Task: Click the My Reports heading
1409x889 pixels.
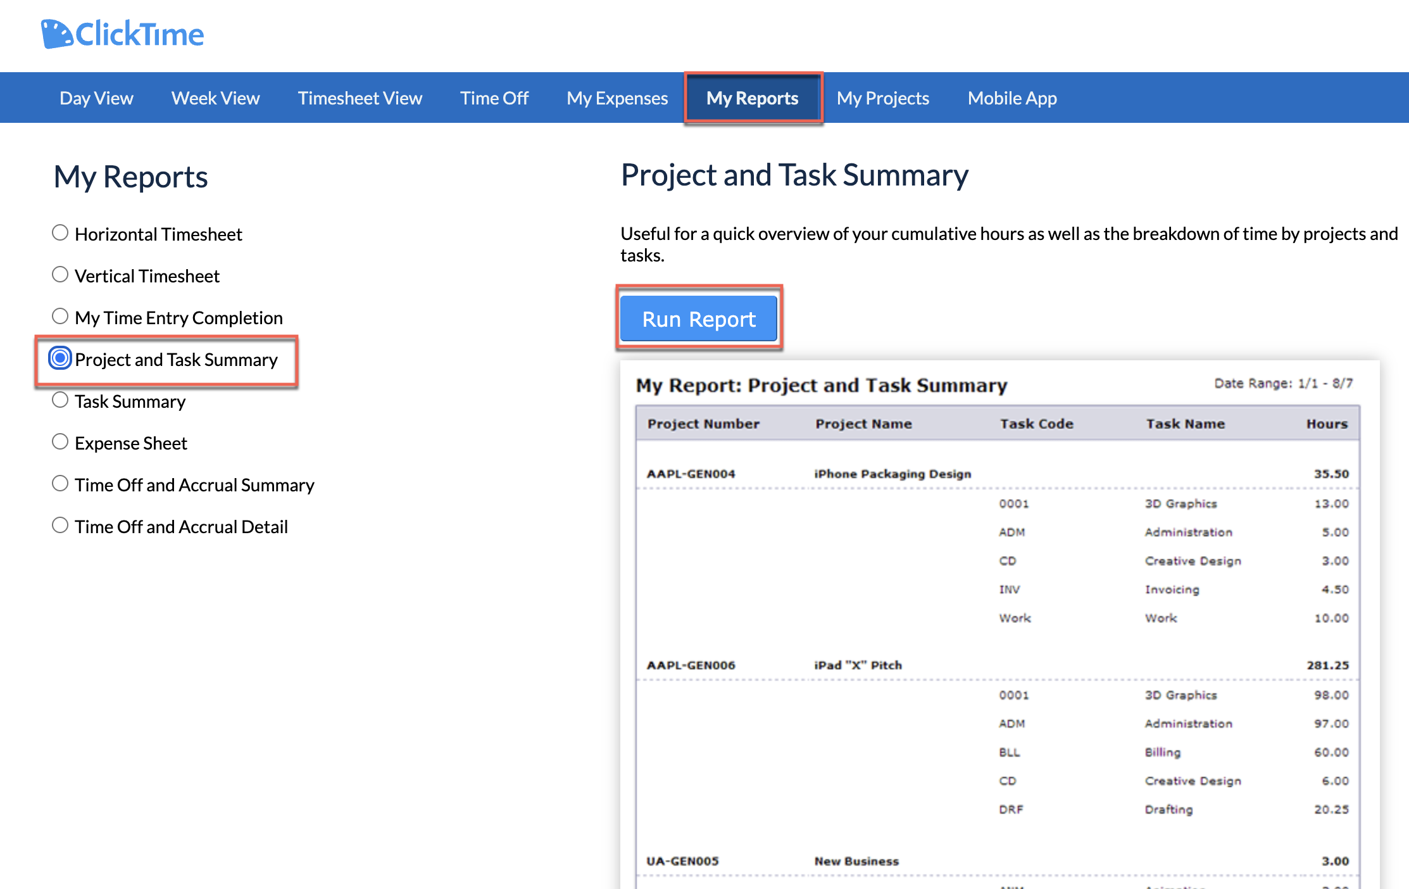Action: pos(130,177)
